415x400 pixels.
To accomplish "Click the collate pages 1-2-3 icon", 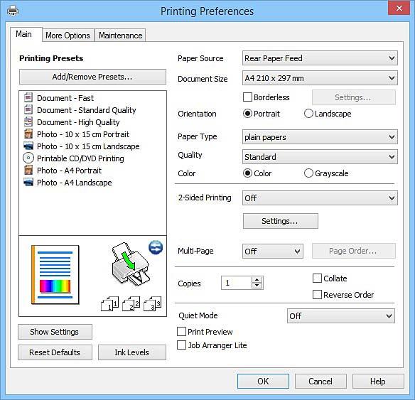I will click(131, 303).
